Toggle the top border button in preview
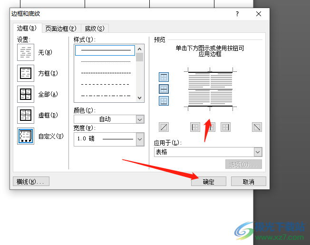 click(x=164, y=77)
